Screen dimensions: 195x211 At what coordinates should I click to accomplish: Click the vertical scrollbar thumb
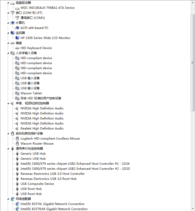(192, 63)
